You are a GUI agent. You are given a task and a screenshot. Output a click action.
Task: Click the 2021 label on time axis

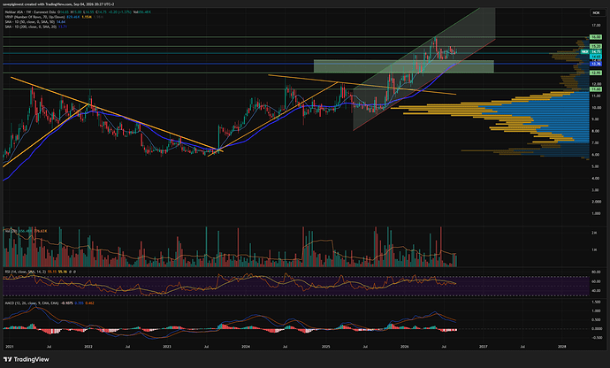10,346
